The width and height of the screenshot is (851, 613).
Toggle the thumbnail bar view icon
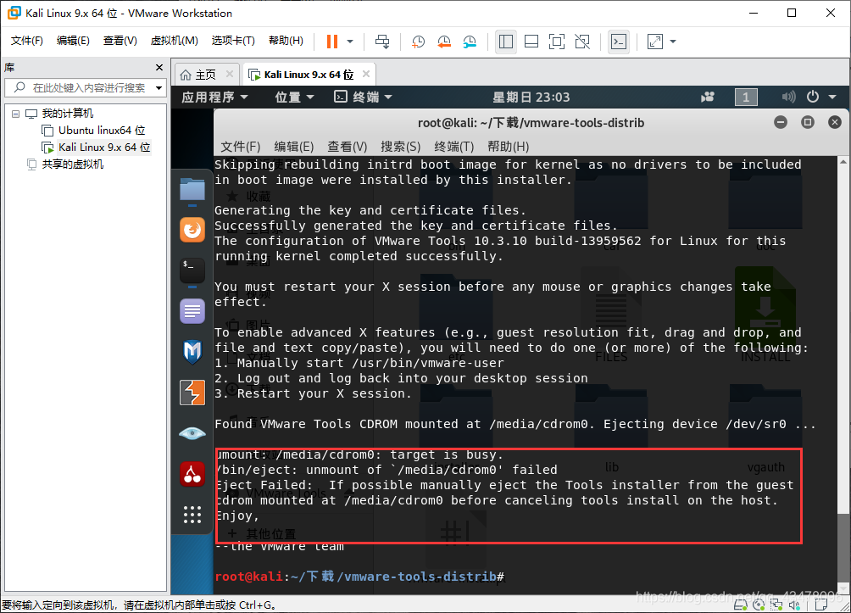pyautogui.click(x=531, y=42)
